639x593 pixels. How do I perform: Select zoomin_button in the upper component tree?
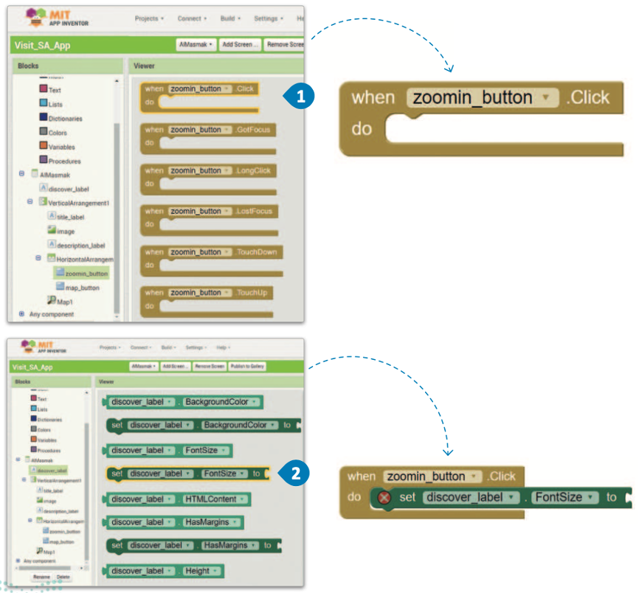coord(86,274)
